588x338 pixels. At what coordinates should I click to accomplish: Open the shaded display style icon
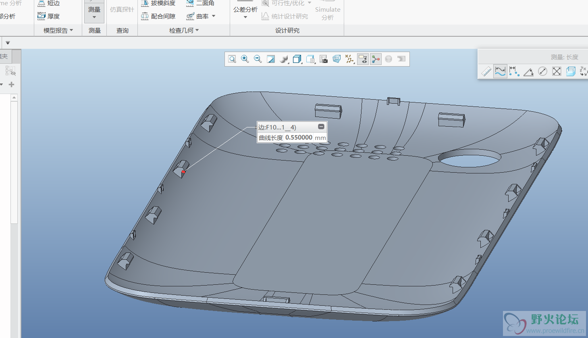click(284, 59)
